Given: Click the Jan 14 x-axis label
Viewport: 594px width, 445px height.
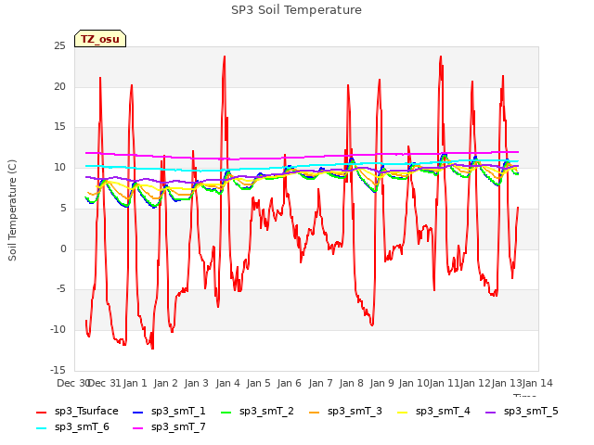Looking at the screenshot, I should coord(537,383).
